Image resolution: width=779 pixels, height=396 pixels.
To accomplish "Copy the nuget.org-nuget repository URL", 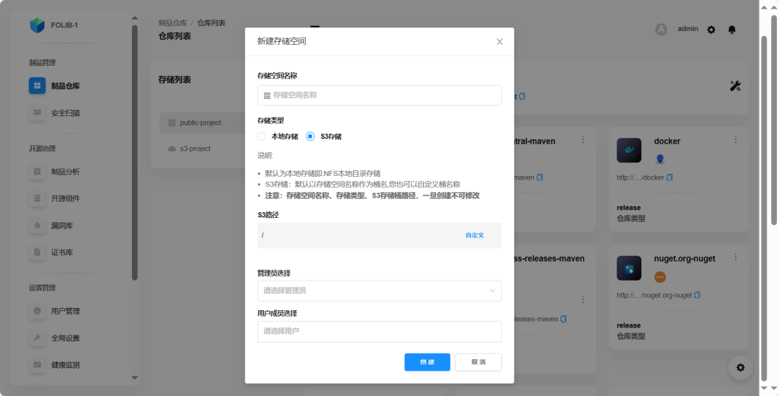I will 697,295.
